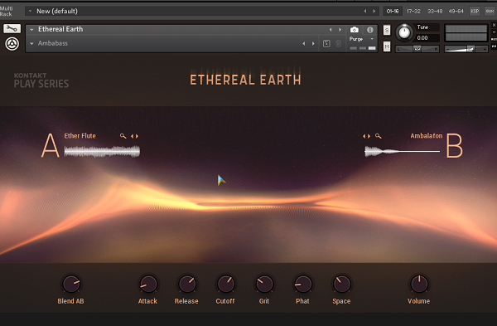Click the Volume knob
Viewport: 497px width, 326px height.
click(x=419, y=284)
